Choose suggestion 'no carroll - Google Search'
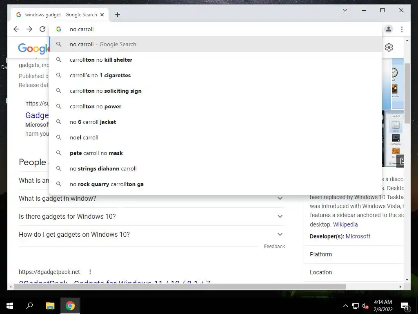418x314 pixels. click(216, 44)
